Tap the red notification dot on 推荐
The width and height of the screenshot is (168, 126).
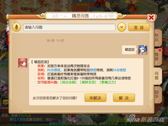click(x=160, y=50)
